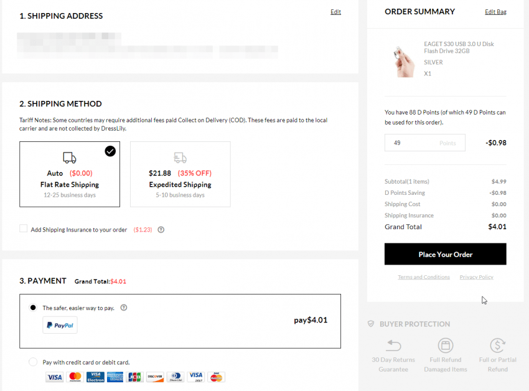Click the PayPal help question mark icon
This screenshot has width=529, height=391.
click(x=124, y=308)
